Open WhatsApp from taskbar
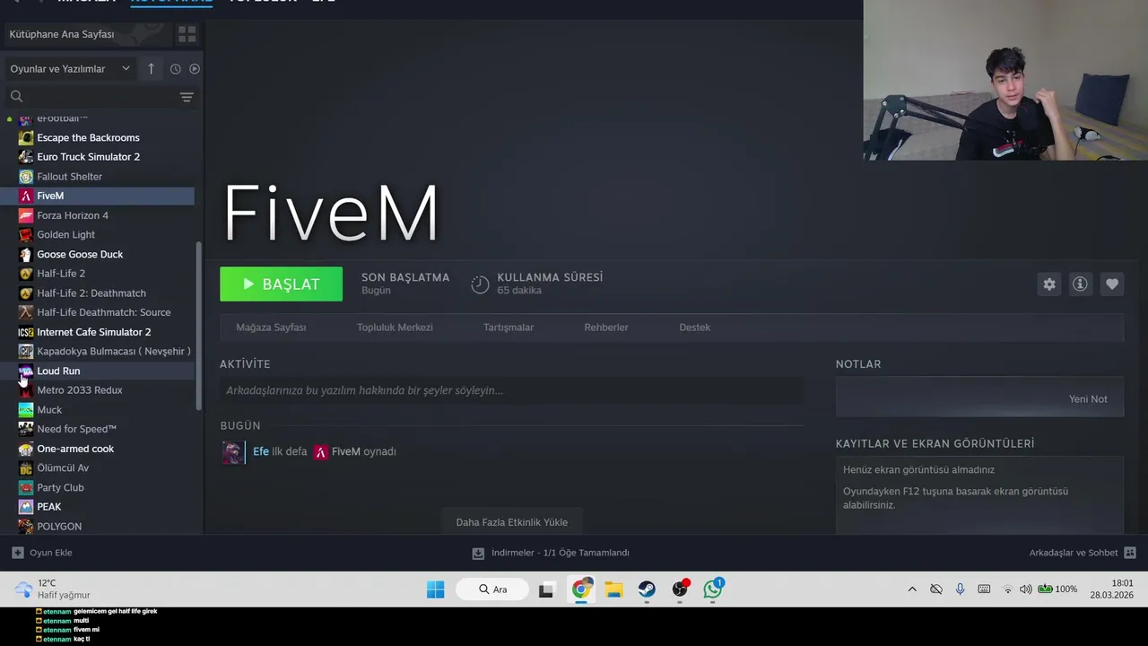The image size is (1148, 646). pyautogui.click(x=713, y=589)
